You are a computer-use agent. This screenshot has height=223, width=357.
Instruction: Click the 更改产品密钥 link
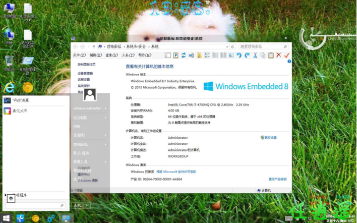[277, 179]
